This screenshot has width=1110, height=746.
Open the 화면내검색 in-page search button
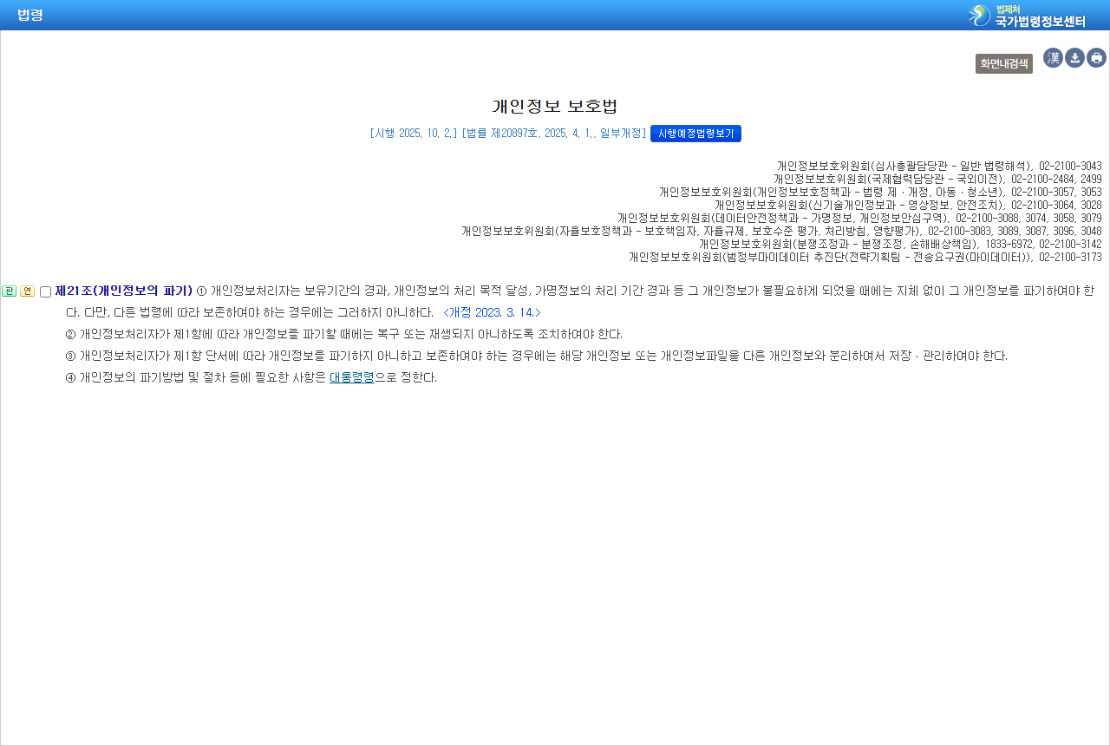pos(1004,63)
